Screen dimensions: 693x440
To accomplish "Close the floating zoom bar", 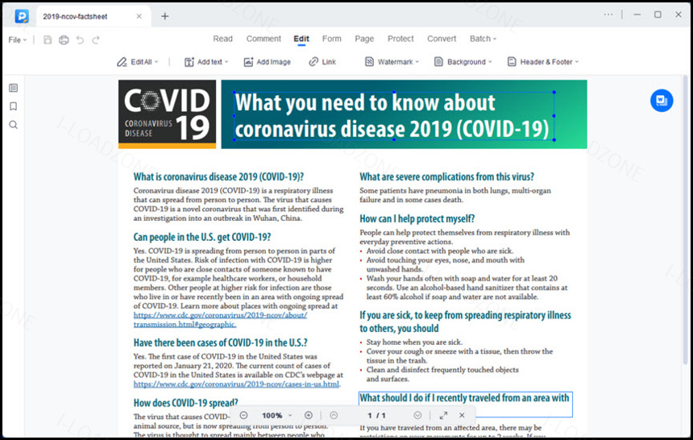I will [462, 415].
